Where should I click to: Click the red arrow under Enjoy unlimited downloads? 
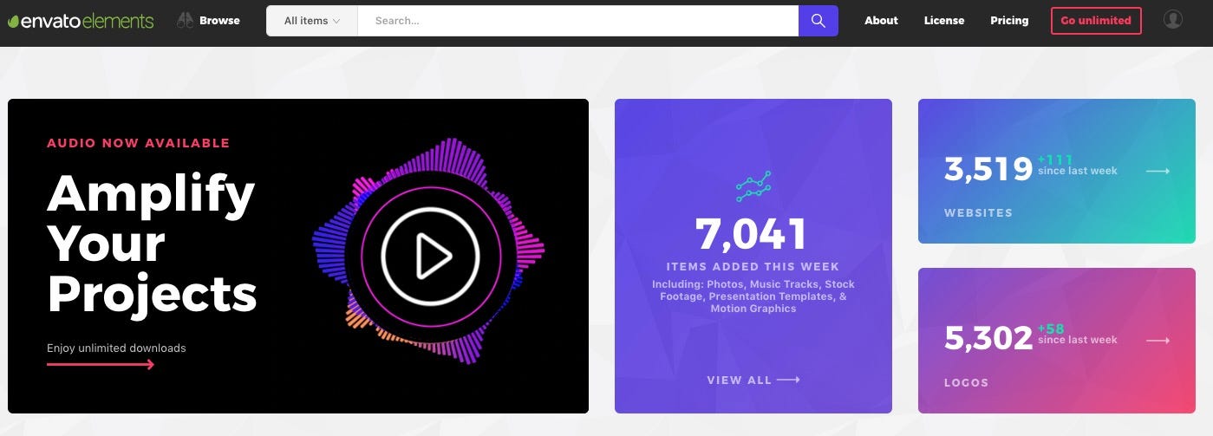tap(101, 364)
